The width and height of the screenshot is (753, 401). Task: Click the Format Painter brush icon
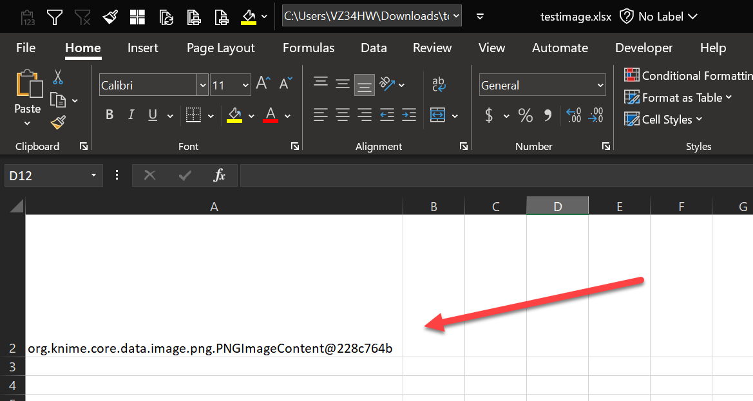58,122
